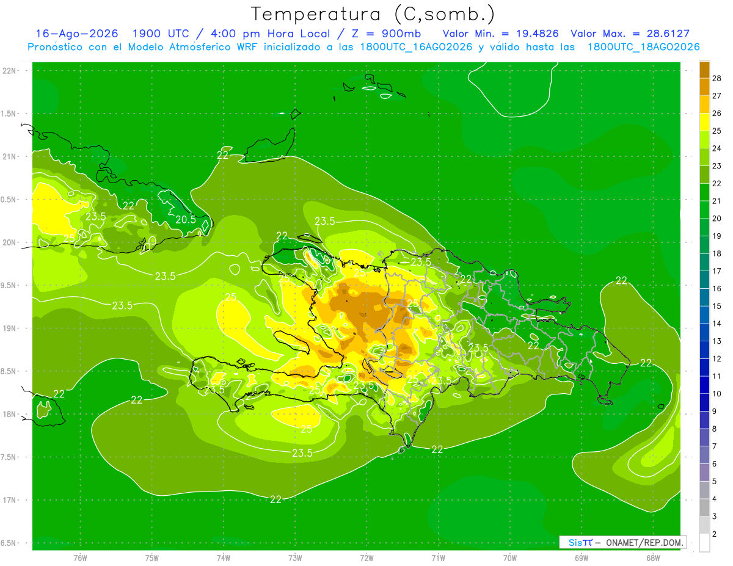Click 'Valor Min. = 19.4826' text

coord(500,34)
